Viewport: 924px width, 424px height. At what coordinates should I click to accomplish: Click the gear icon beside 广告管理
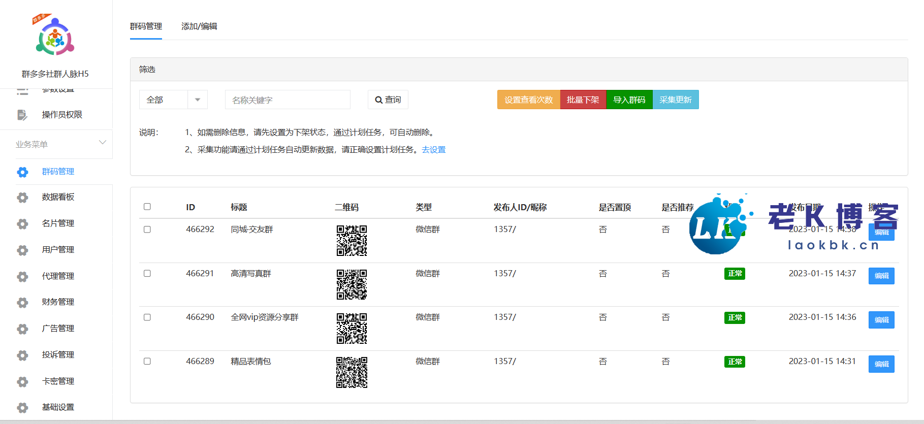pyautogui.click(x=22, y=329)
